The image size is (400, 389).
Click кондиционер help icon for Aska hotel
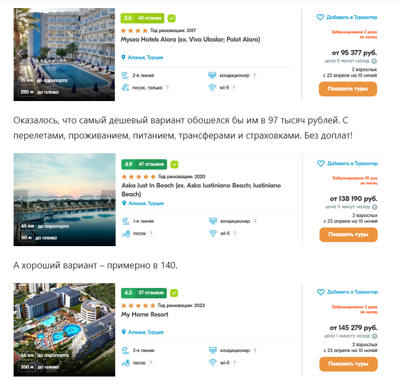coord(255,221)
